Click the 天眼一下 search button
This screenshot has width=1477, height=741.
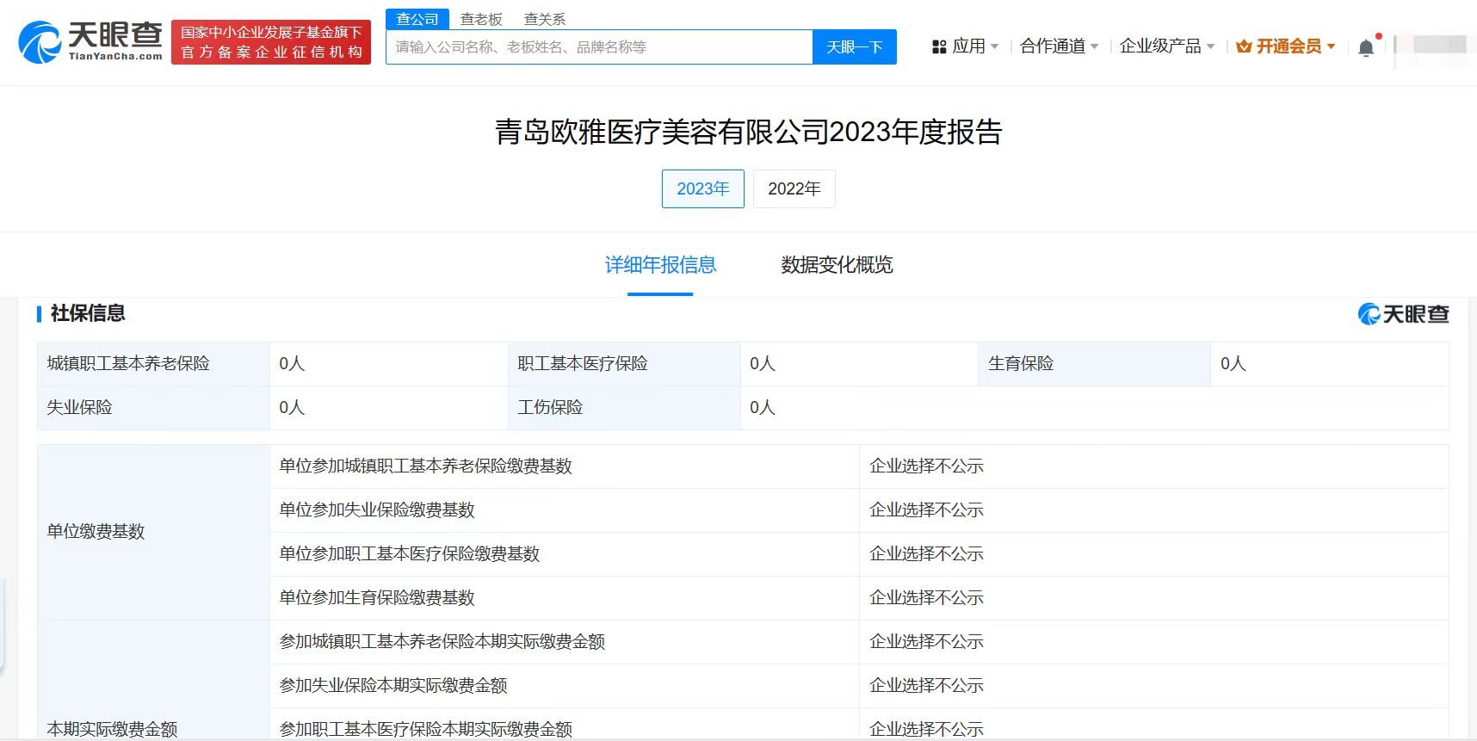(x=855, y=46)
